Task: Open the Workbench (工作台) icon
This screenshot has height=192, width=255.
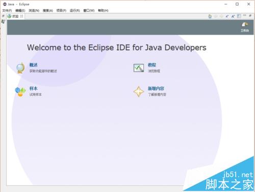Action: tap(245, 25)
